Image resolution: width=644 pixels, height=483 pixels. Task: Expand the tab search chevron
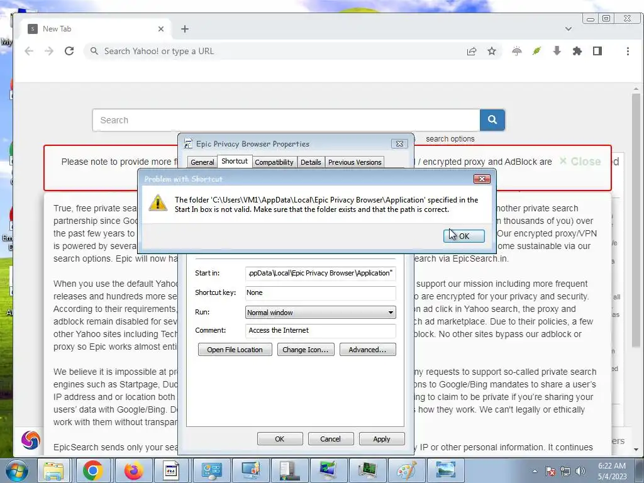tap(569, 29)
